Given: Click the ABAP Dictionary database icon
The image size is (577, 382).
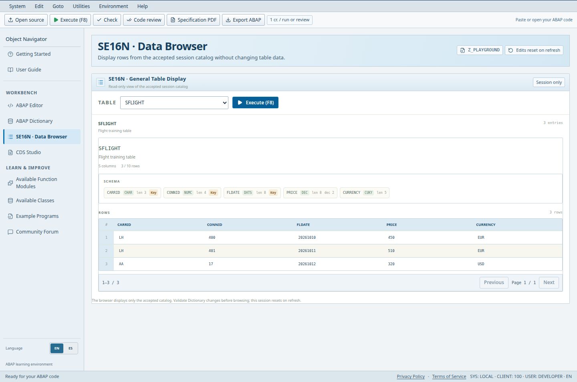Looking at the screenshot, I should pos(10,121).
